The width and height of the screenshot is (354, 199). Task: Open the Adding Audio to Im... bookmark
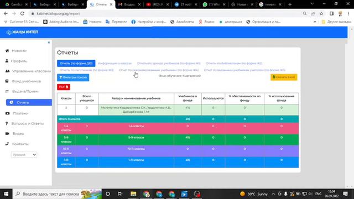click(61, 22)
